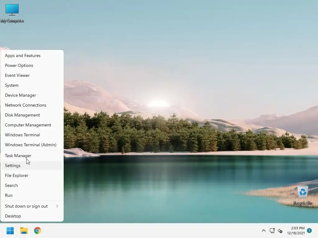
Task: Select the Search menu entry
Action: click(32, 185)
